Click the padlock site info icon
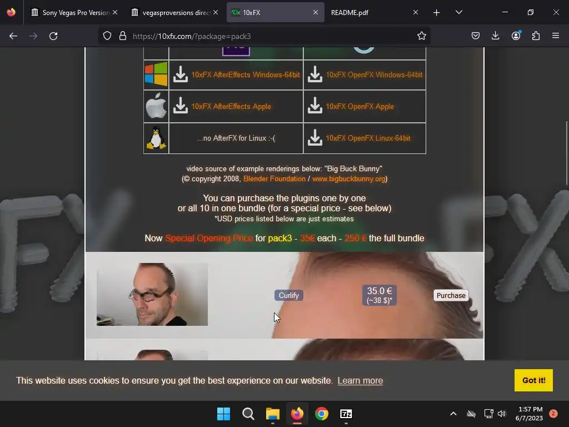The image size is (569, 427). point(123,36)
